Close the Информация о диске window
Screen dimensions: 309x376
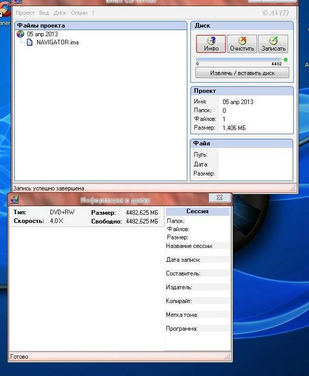pyautogui.click(x=219, y=197)
